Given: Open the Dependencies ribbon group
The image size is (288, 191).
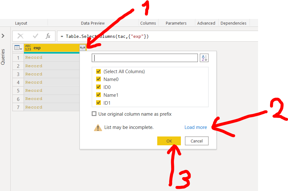Looking at the screenshot, I should pyautogui.click(x=233, y=23).
